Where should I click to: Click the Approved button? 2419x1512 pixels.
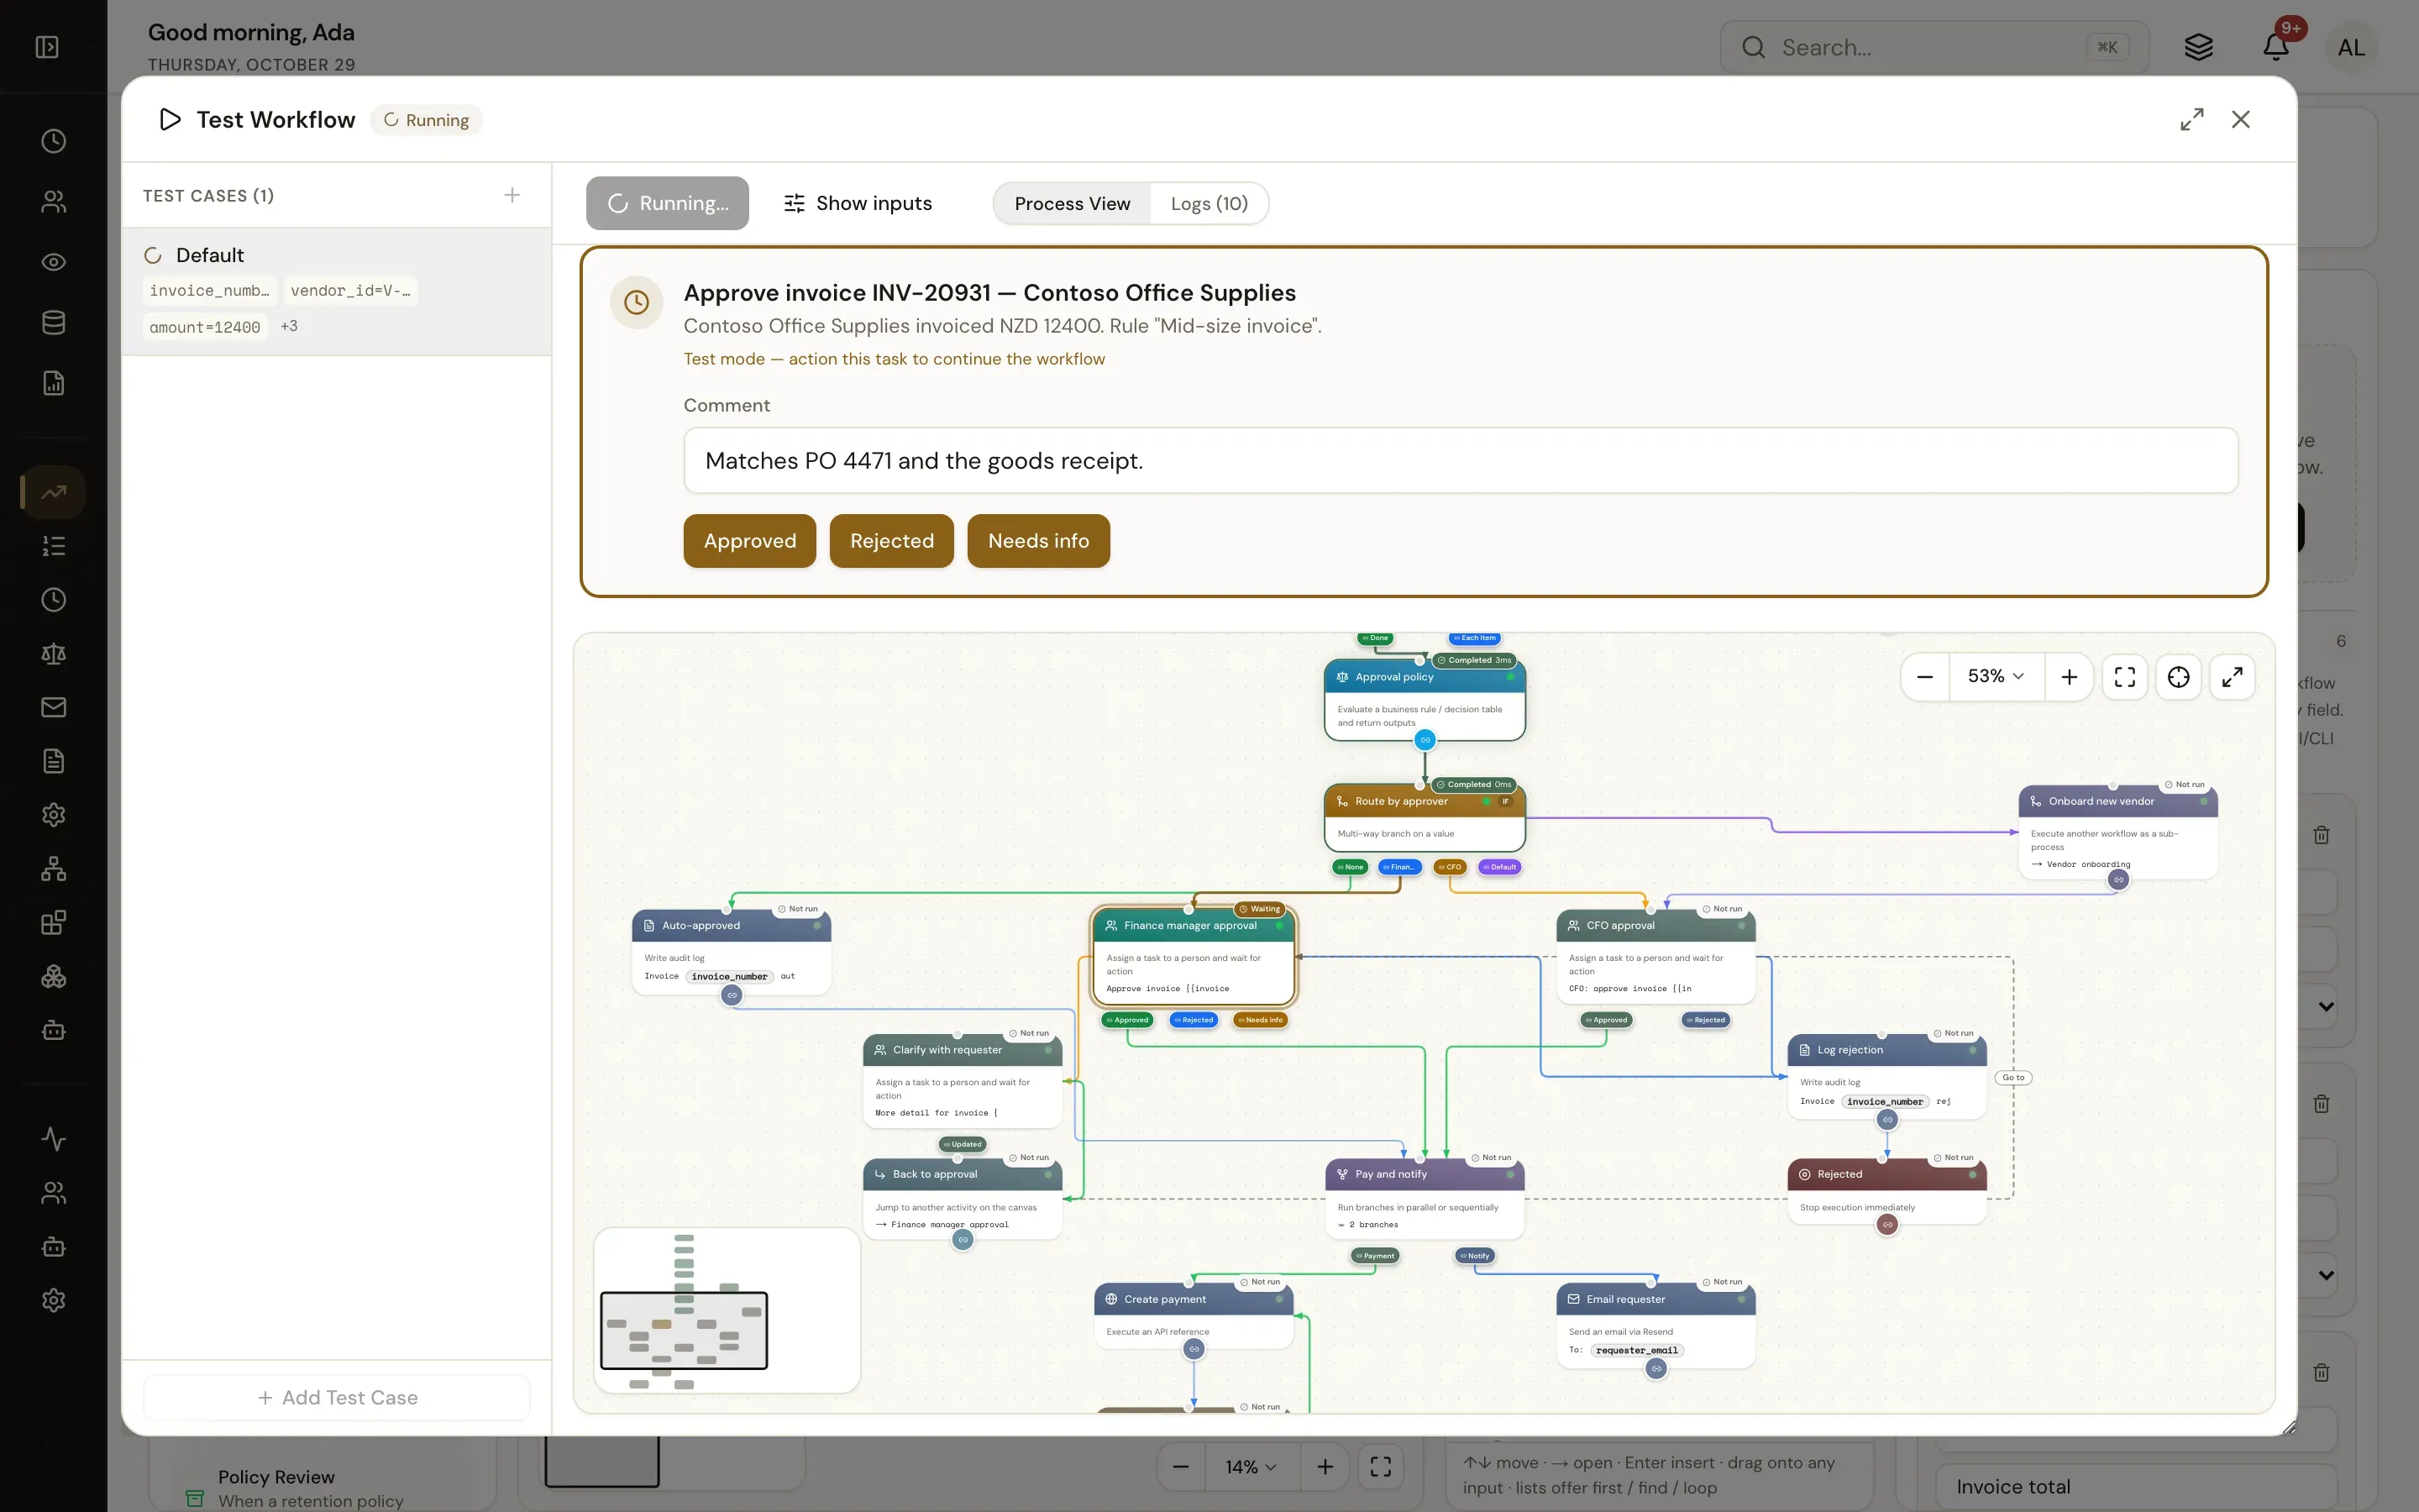pyautogui.click(x=750, y=541)
